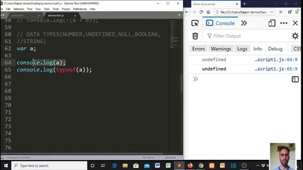Open source link script1.js:65:9
The image size is (303, 170).
pyautogui.click(x=276, y=69)
